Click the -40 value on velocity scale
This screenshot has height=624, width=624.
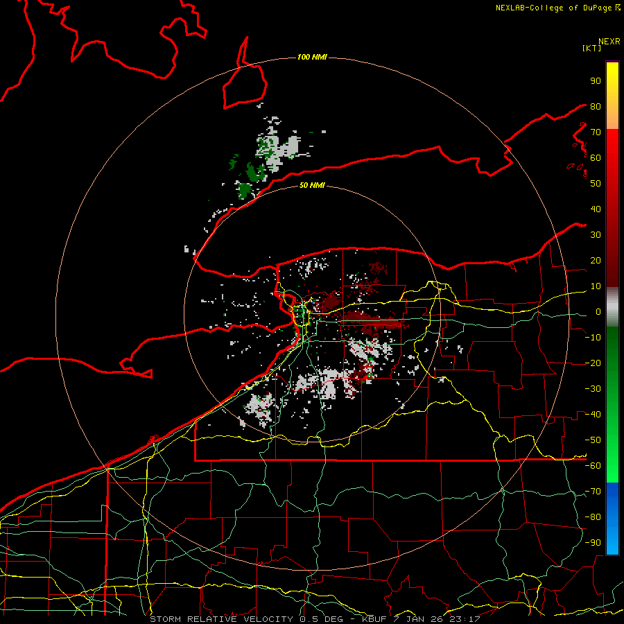click(x=593, y=415)
